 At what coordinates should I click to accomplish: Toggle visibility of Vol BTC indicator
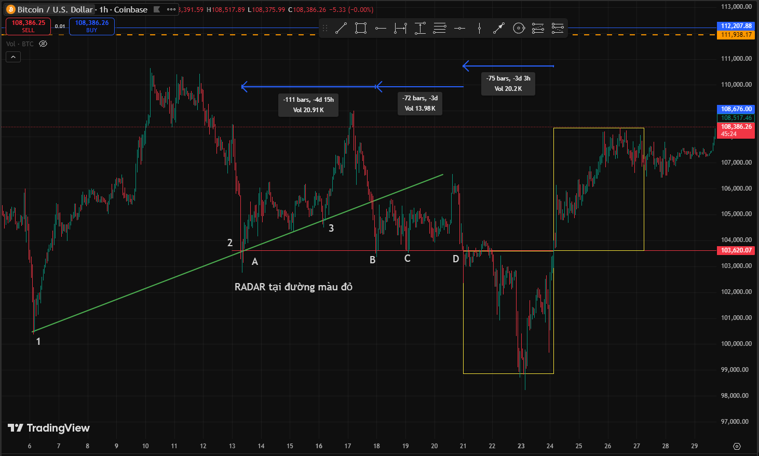pyautogui.click(x=43, y=44)
